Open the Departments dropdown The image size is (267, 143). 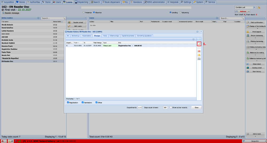point(140,108)
